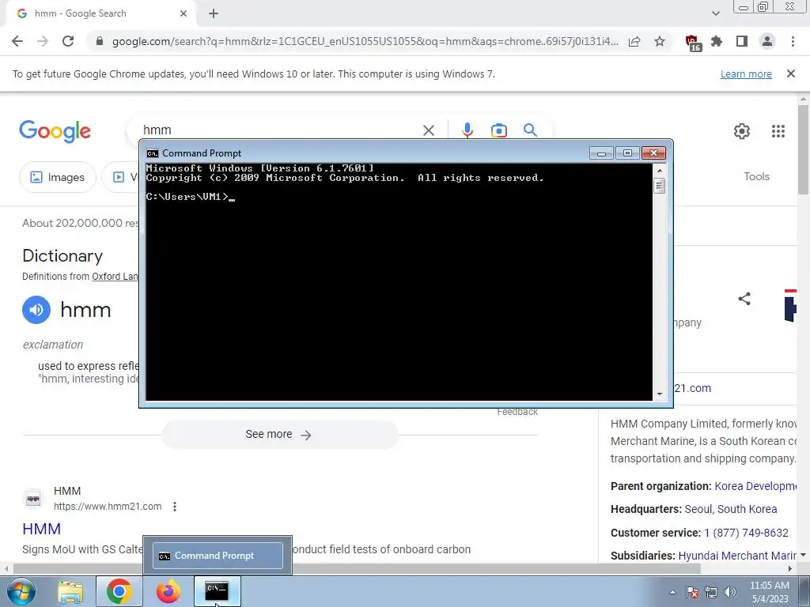Close the hmm Google Search tab
This screenshot has height=607, width=810.
pos(184,13)
